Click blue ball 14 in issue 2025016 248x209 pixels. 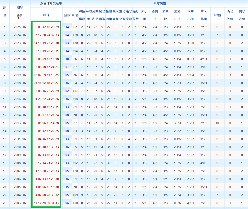click(x=67, y=27)
